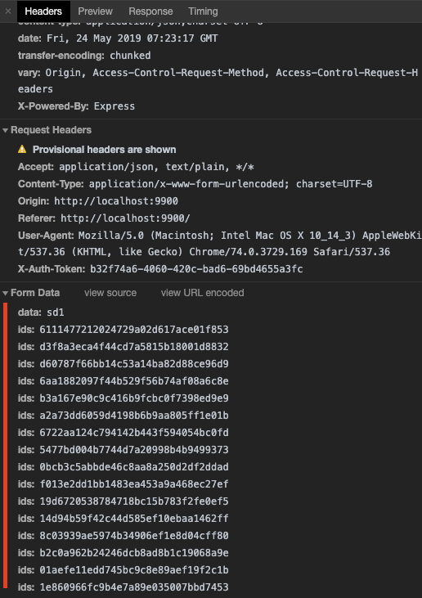The width and height of the screenshot is (422, 598).
Task: Click the view source link
Action: tap(110, 293)
